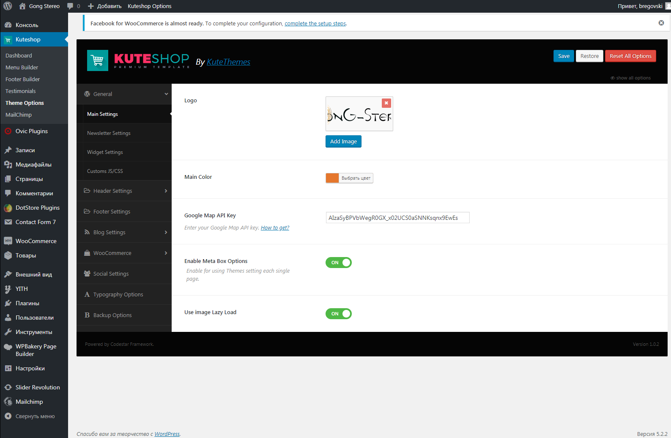Open the WordPress link in footer
This screenshot has height=438, width=671.
[167, 434]
